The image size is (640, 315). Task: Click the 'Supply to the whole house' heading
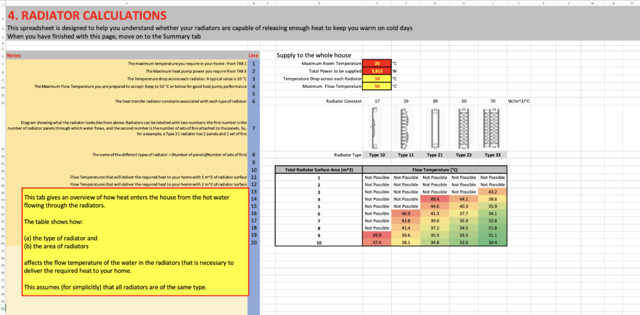point(314,56)
